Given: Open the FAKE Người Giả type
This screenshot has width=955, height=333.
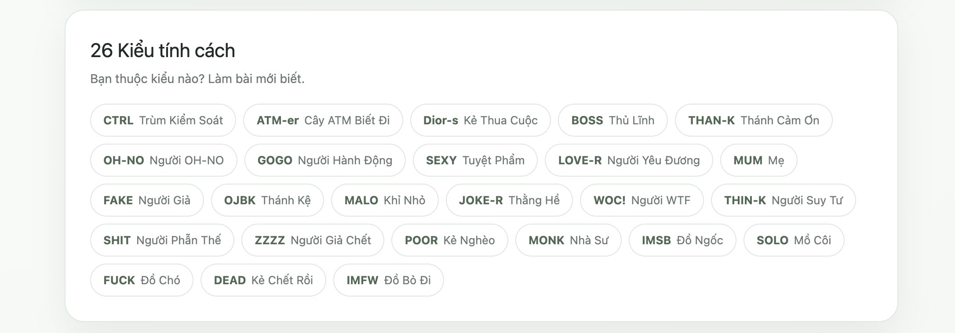Looking at the screenshot, I should [147, 200].
